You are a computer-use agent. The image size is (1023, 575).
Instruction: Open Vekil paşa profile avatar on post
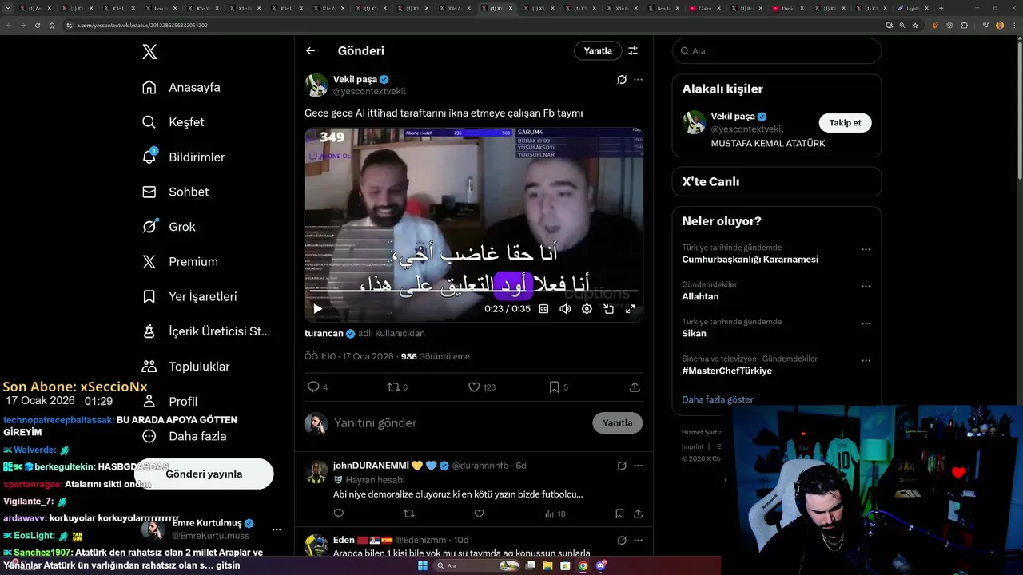click(x=316, y=85)
